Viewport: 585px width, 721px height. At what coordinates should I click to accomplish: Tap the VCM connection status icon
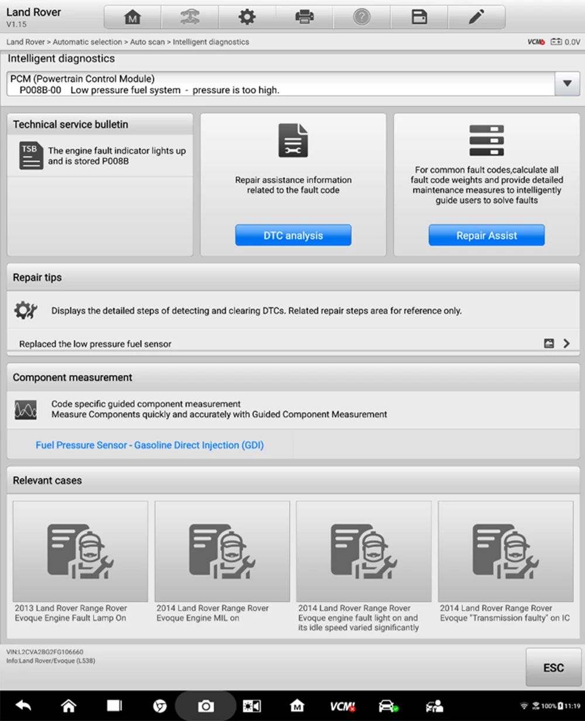tap(536, 42)
